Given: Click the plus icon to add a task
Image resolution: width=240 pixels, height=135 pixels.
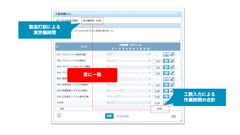Looking at the screenshot, I should 59,116.
